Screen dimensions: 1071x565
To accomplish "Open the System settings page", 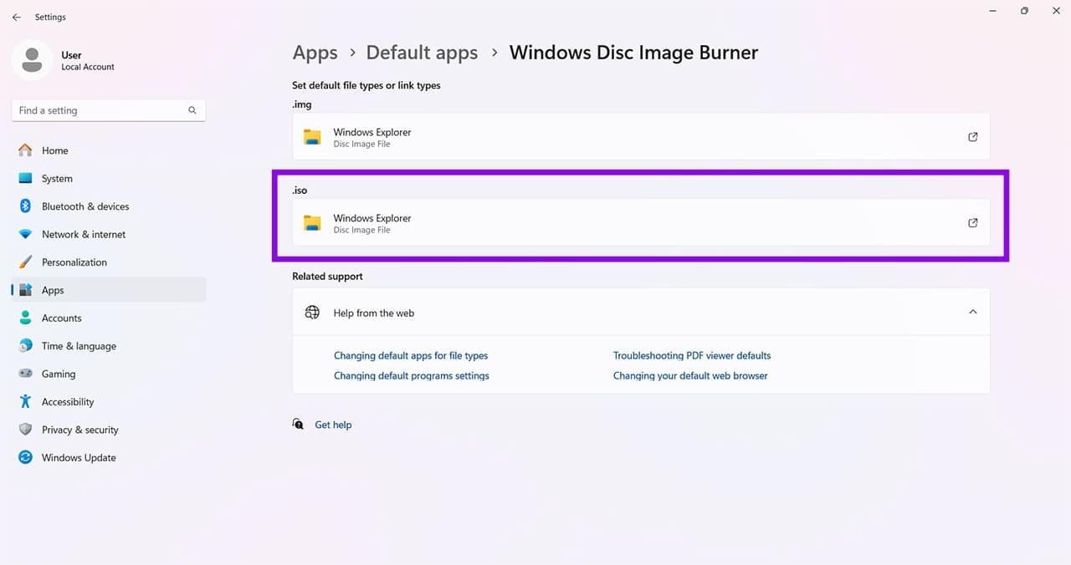I will click(109, 178).
